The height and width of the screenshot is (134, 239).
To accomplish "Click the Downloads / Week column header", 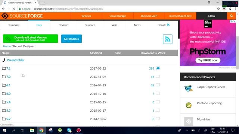I will (153, 53).
